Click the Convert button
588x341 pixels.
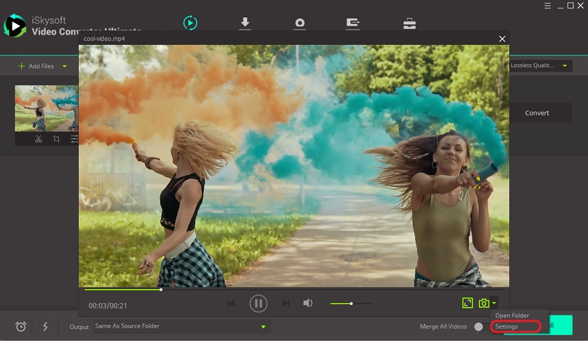click(537, 113)
